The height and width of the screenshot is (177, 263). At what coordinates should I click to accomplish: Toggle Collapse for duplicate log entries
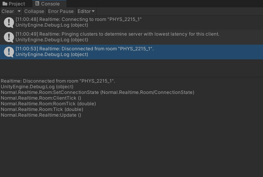pos(34,11)
